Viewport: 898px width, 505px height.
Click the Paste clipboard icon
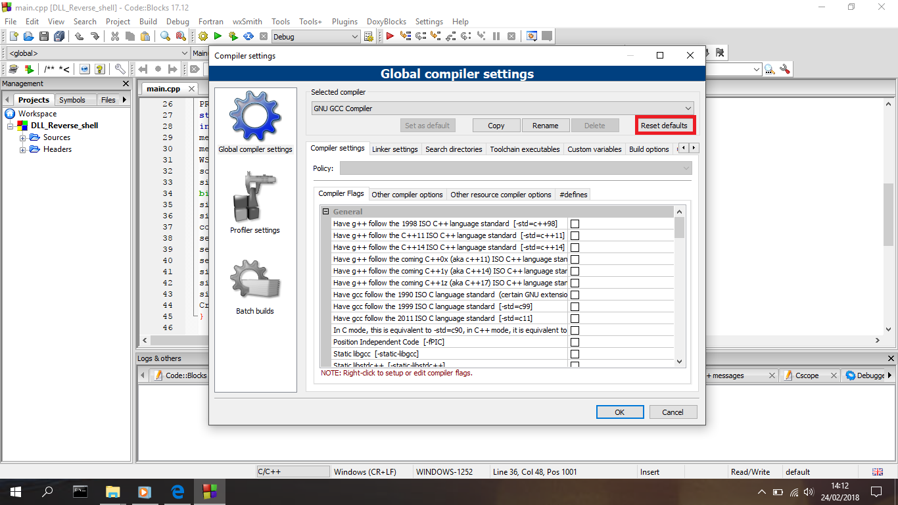(145, 36)
